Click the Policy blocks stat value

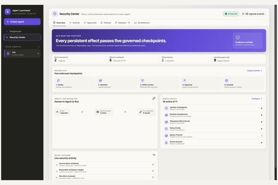163,60
